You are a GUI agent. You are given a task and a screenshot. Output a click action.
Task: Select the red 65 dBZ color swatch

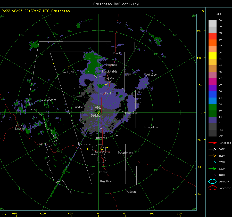click(212, 36)
